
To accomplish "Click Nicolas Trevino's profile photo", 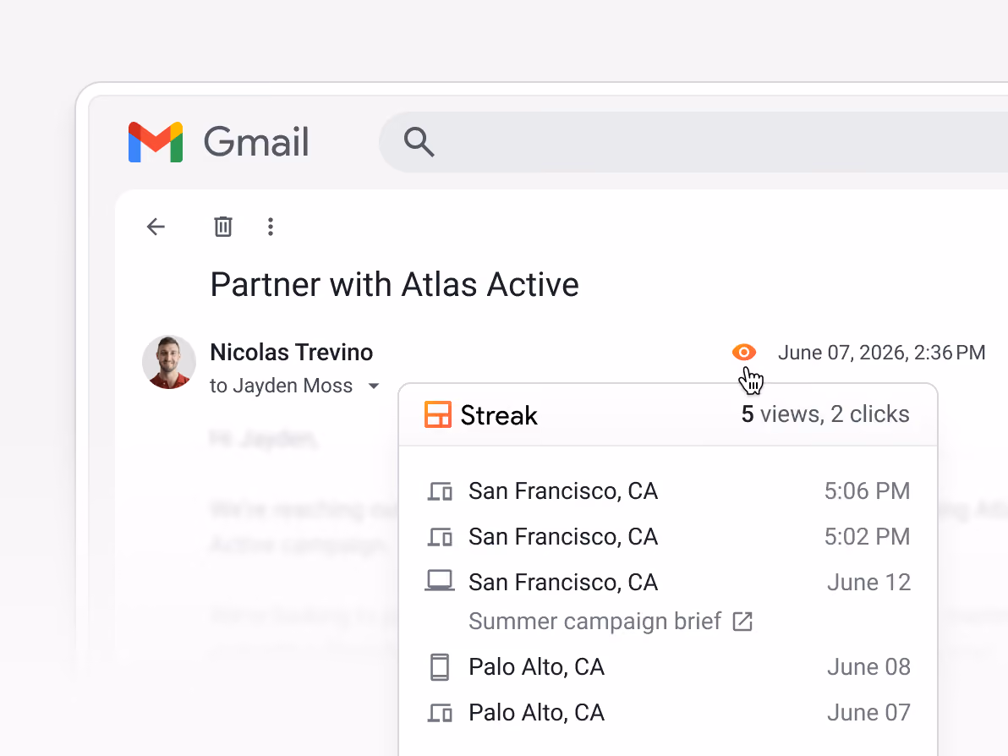I will click(169, 362).
